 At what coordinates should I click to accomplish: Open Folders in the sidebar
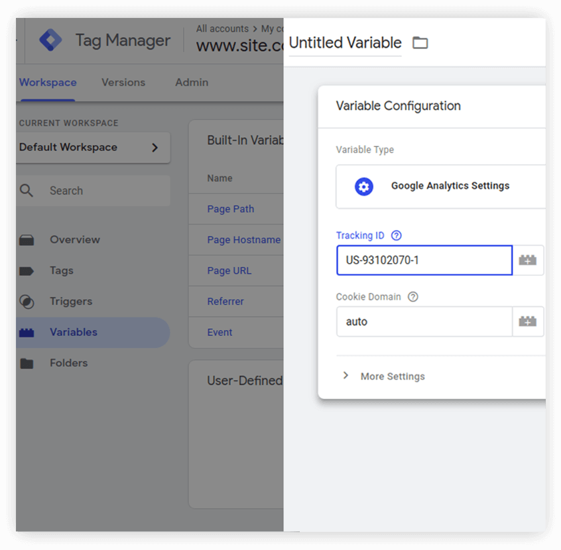coord(69,362)
